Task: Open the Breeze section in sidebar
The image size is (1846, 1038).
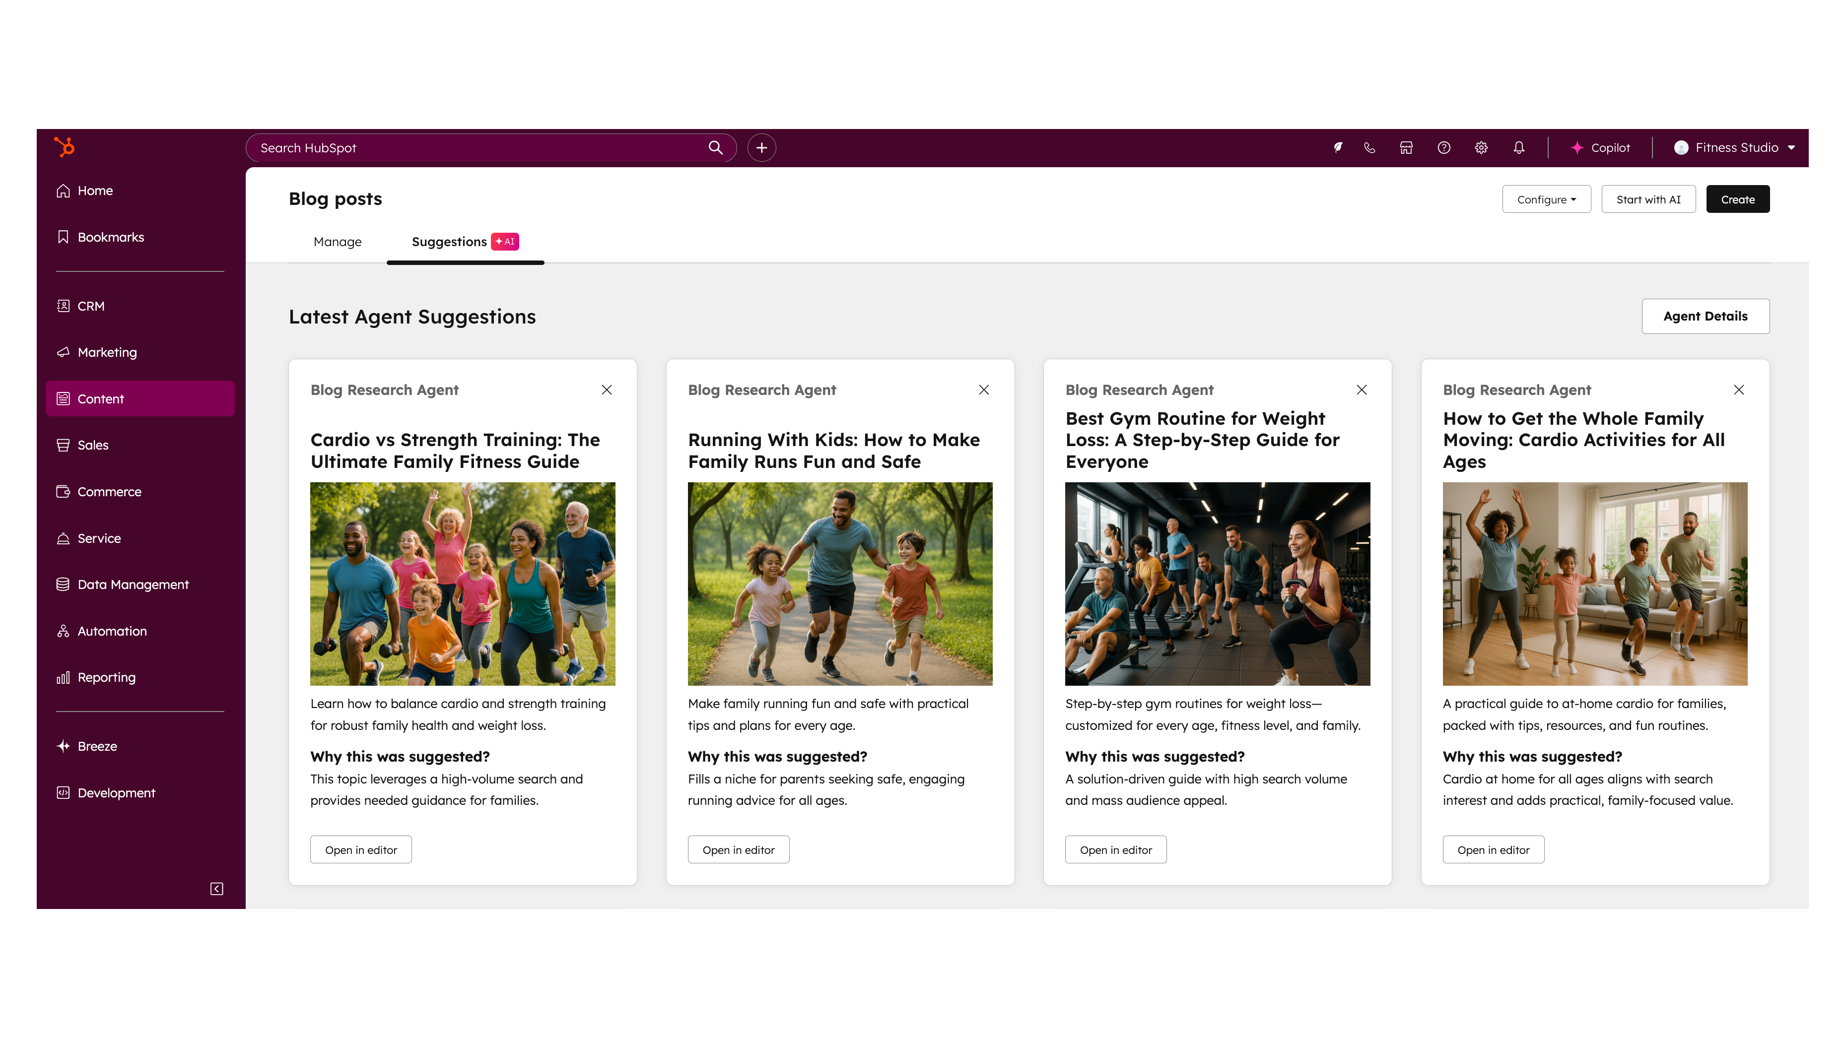Action: coord(97,746)
